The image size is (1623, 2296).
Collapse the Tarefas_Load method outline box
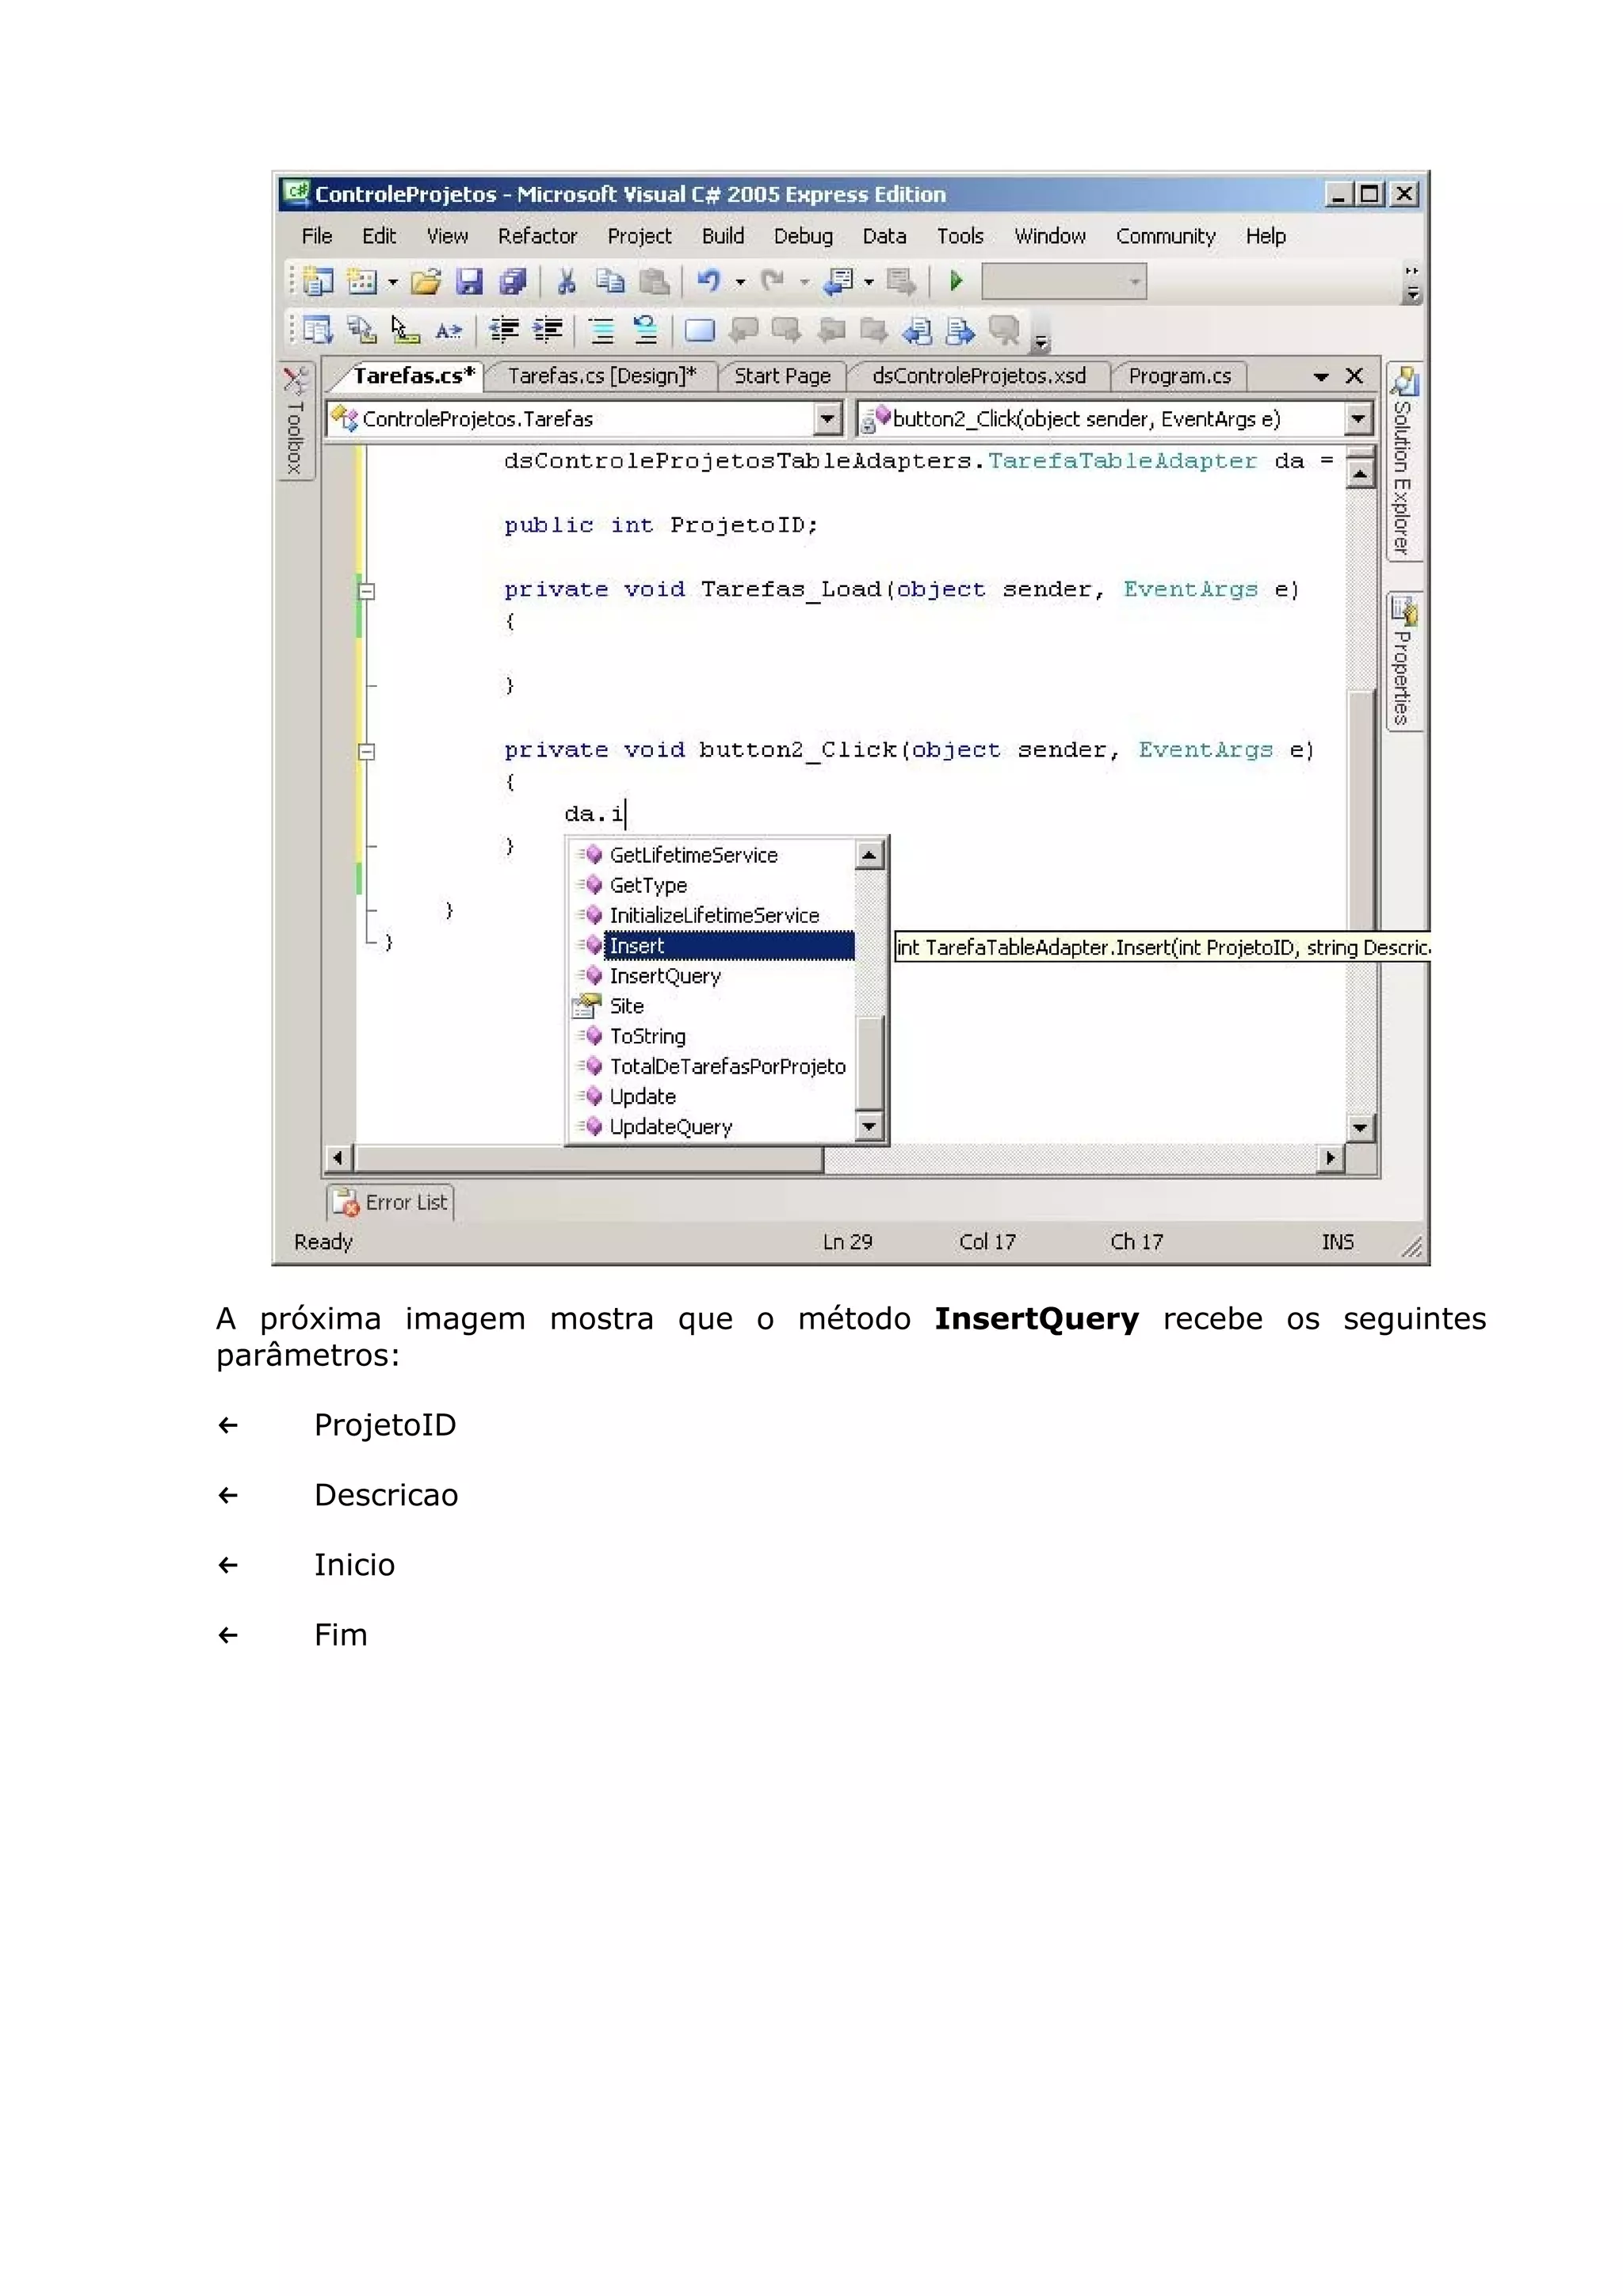[367, 591]
